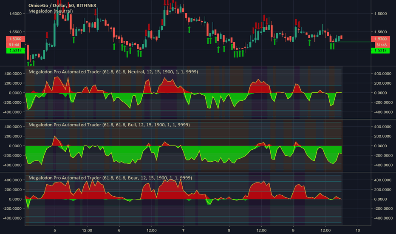Click date label 10 on time axis

click(x=358, y=231)
